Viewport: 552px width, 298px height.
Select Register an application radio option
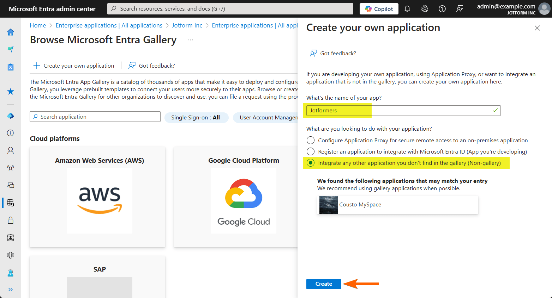tap(311, 152)
